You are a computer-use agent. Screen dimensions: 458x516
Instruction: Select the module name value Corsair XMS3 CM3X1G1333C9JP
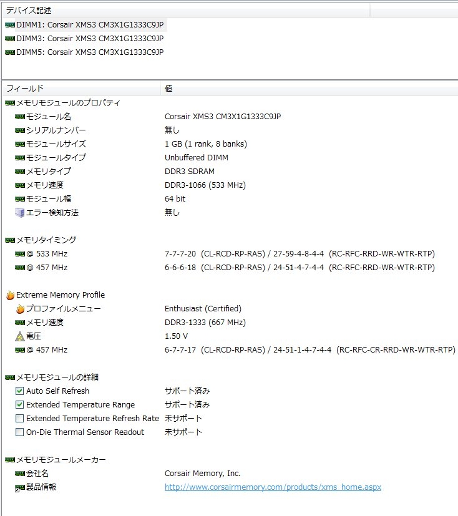[223, 117]
